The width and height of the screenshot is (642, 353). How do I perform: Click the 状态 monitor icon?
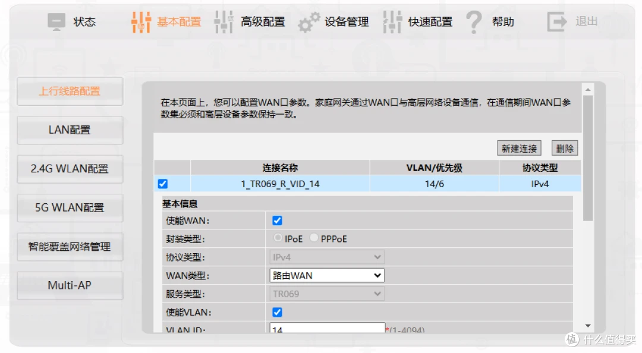(x=56, y=22)
